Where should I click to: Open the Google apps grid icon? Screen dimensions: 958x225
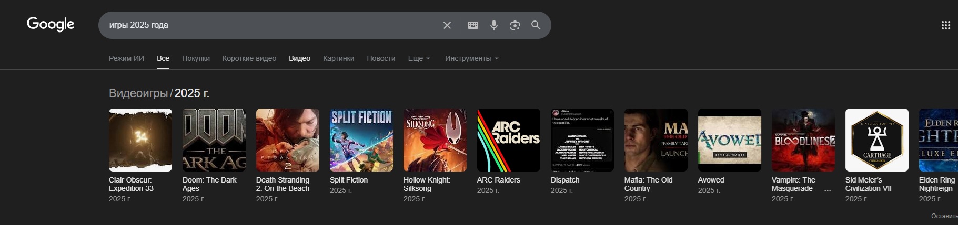click(945, 25)
